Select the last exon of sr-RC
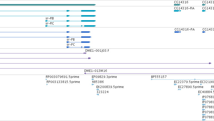214x121 pixels. click(x=90, y=26)
